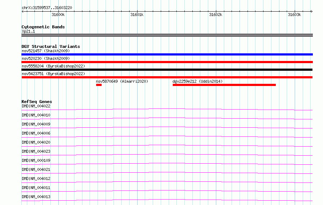The width and height of the screenshot is (323, 205).
Task: Click the 31602k ruler tick label
Action: [x=216, y=15]
